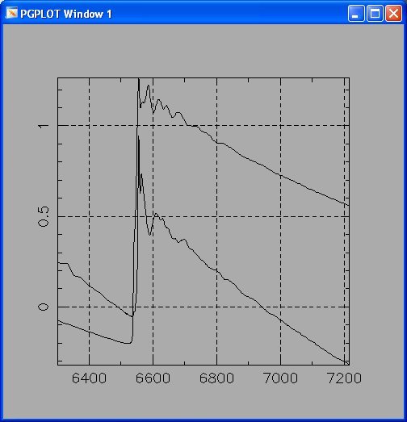407x422 pixels.
Task: Click the 6400 x-axis label
Action: [x=89, y=378]
